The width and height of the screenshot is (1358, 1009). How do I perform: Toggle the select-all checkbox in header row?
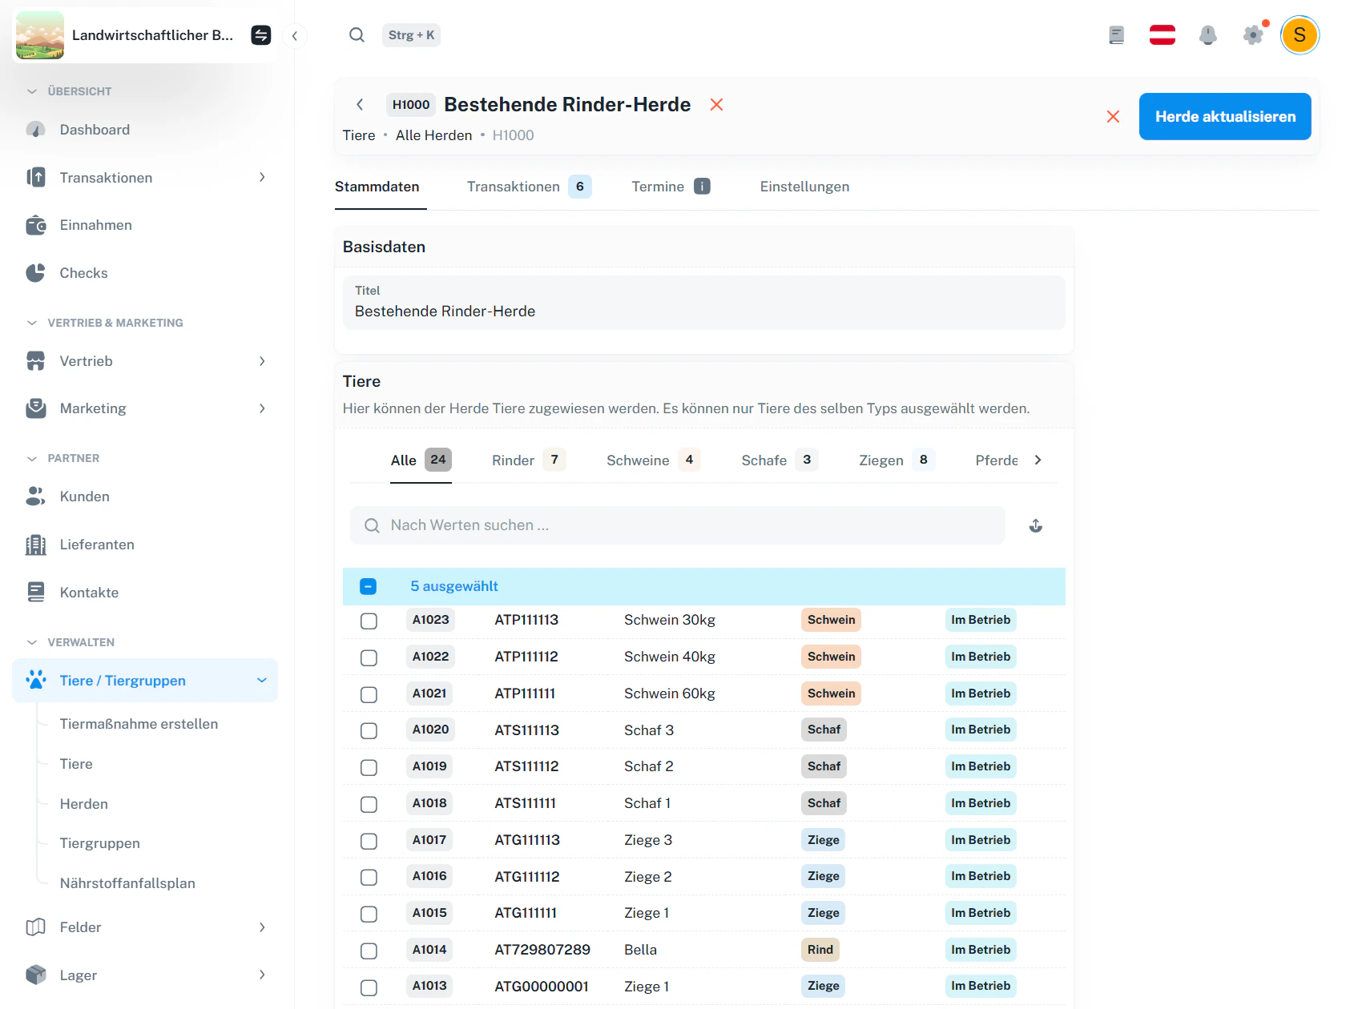[368, 586]
